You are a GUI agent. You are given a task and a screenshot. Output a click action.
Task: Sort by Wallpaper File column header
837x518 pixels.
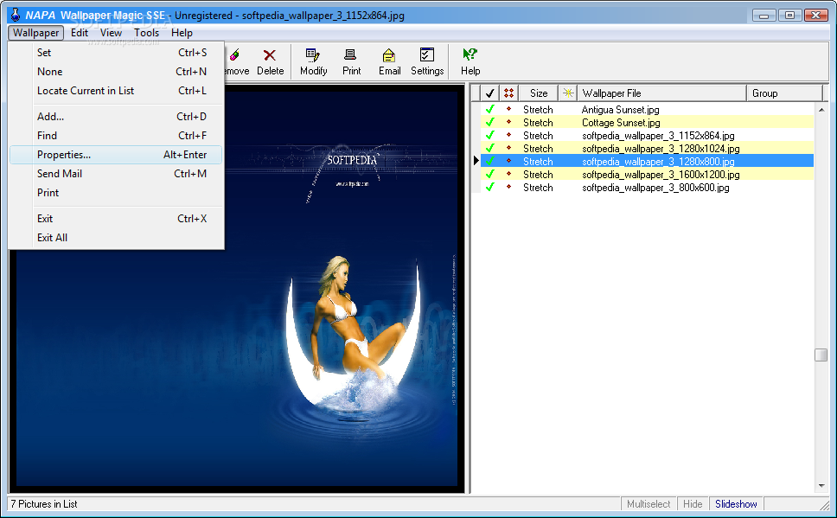pos(661,93)
